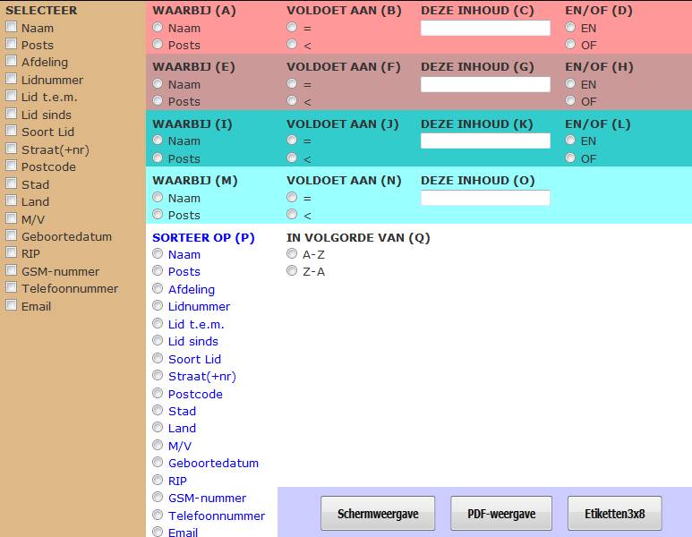This screenshot has height=537, width=692.
Task: Choose the < operator under VOLDOET AAN (N)
Action: click(292, 215)
